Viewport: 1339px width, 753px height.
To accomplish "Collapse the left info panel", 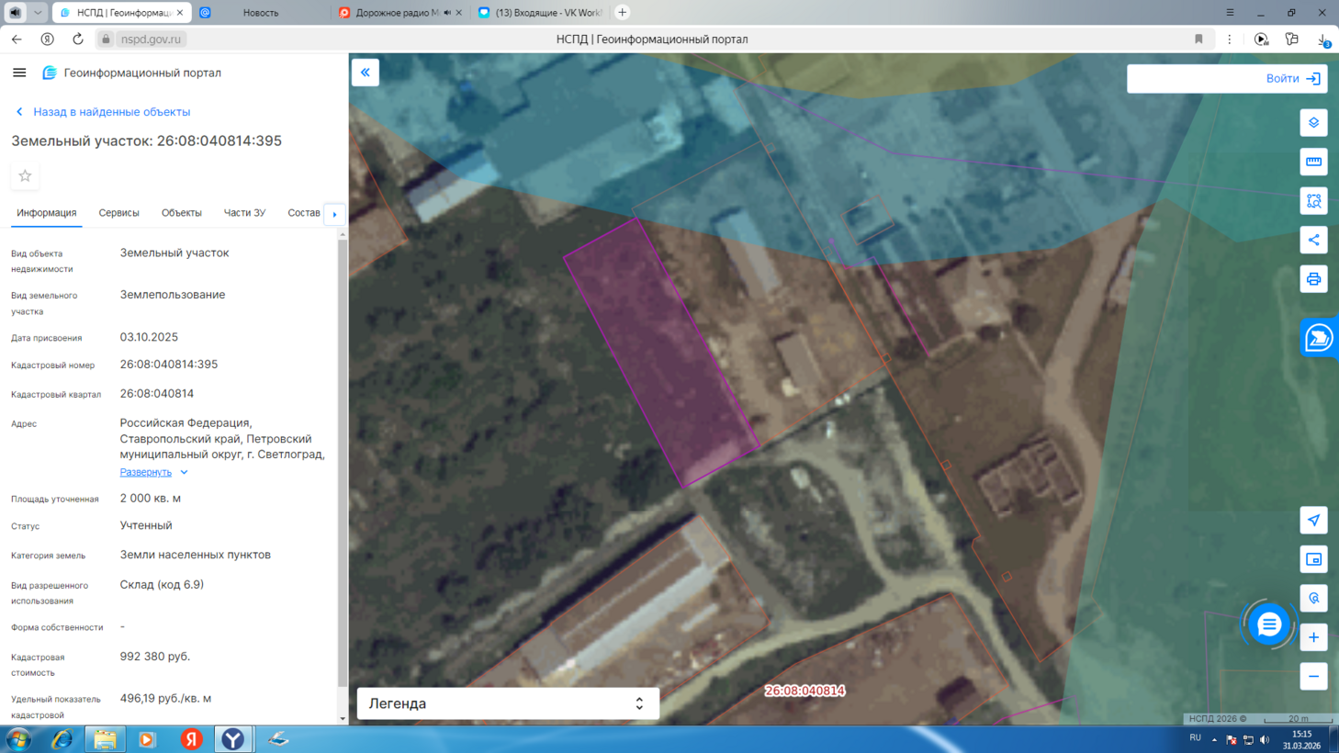I will (x=366, y=73).
